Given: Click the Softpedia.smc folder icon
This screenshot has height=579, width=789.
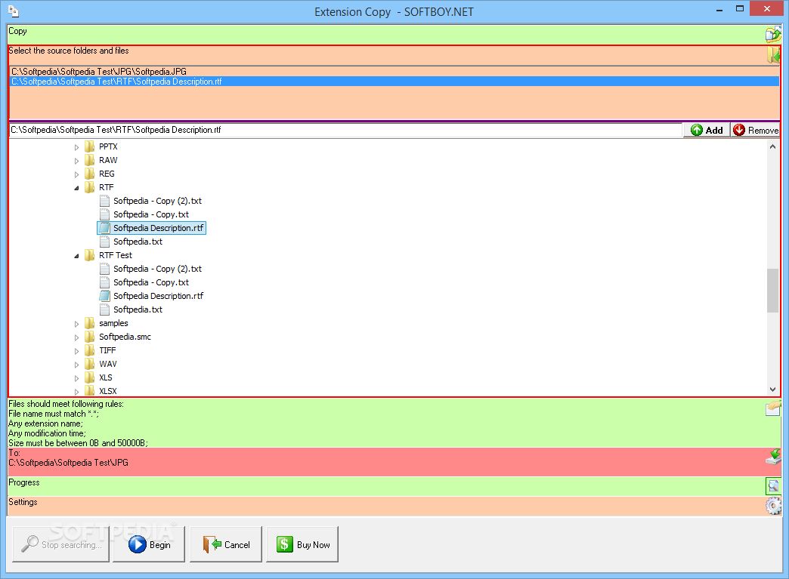Looking at the screenshot, I should [x=90, y=336].
